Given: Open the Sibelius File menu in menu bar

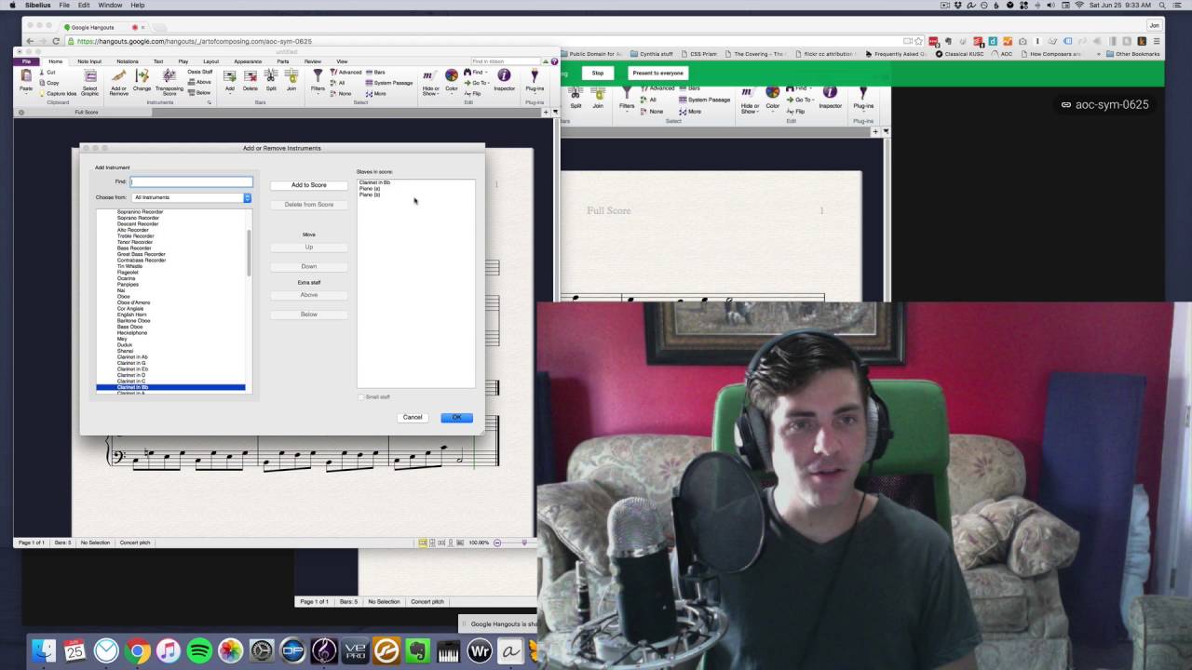Looking at the screenshot, I should 64,6.
